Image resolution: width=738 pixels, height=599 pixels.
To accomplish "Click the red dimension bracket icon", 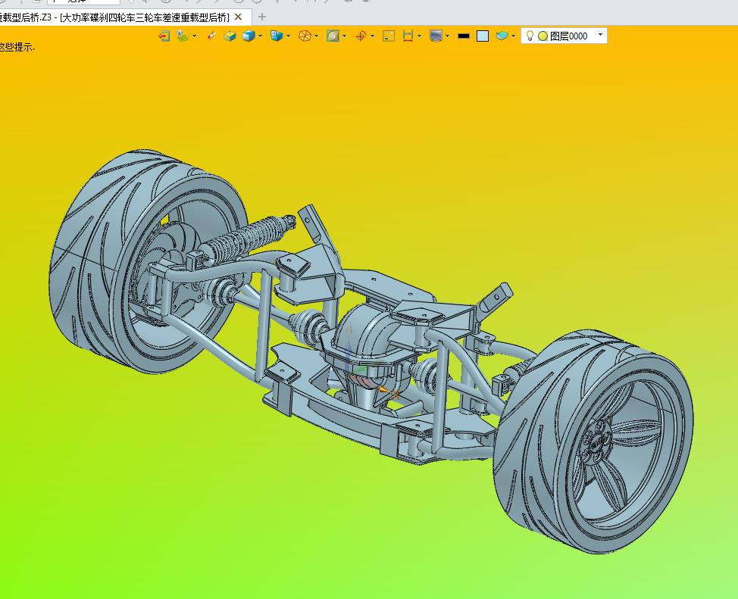I will [x=408, y=36].
